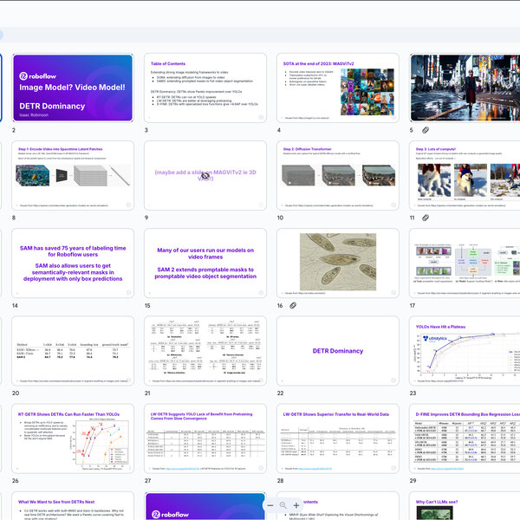
Task: Click slide number label '2'
Action: coord(14,130)
